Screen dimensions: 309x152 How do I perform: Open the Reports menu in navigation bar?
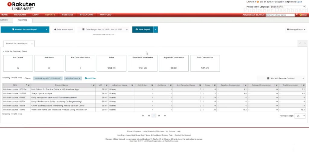[50, 15]
